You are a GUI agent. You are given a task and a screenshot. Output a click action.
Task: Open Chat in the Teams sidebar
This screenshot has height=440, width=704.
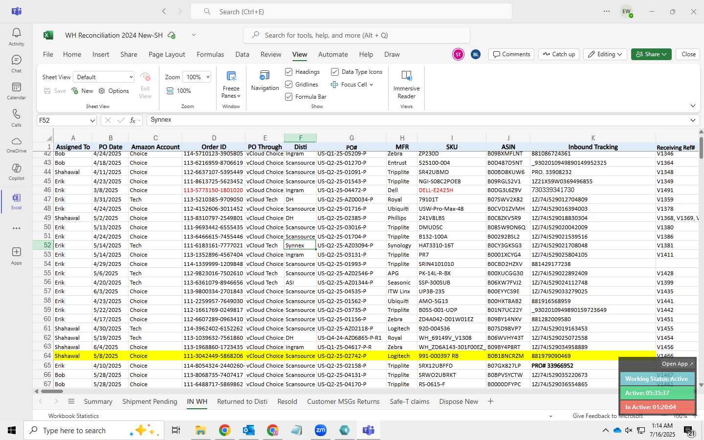point(16,64)
